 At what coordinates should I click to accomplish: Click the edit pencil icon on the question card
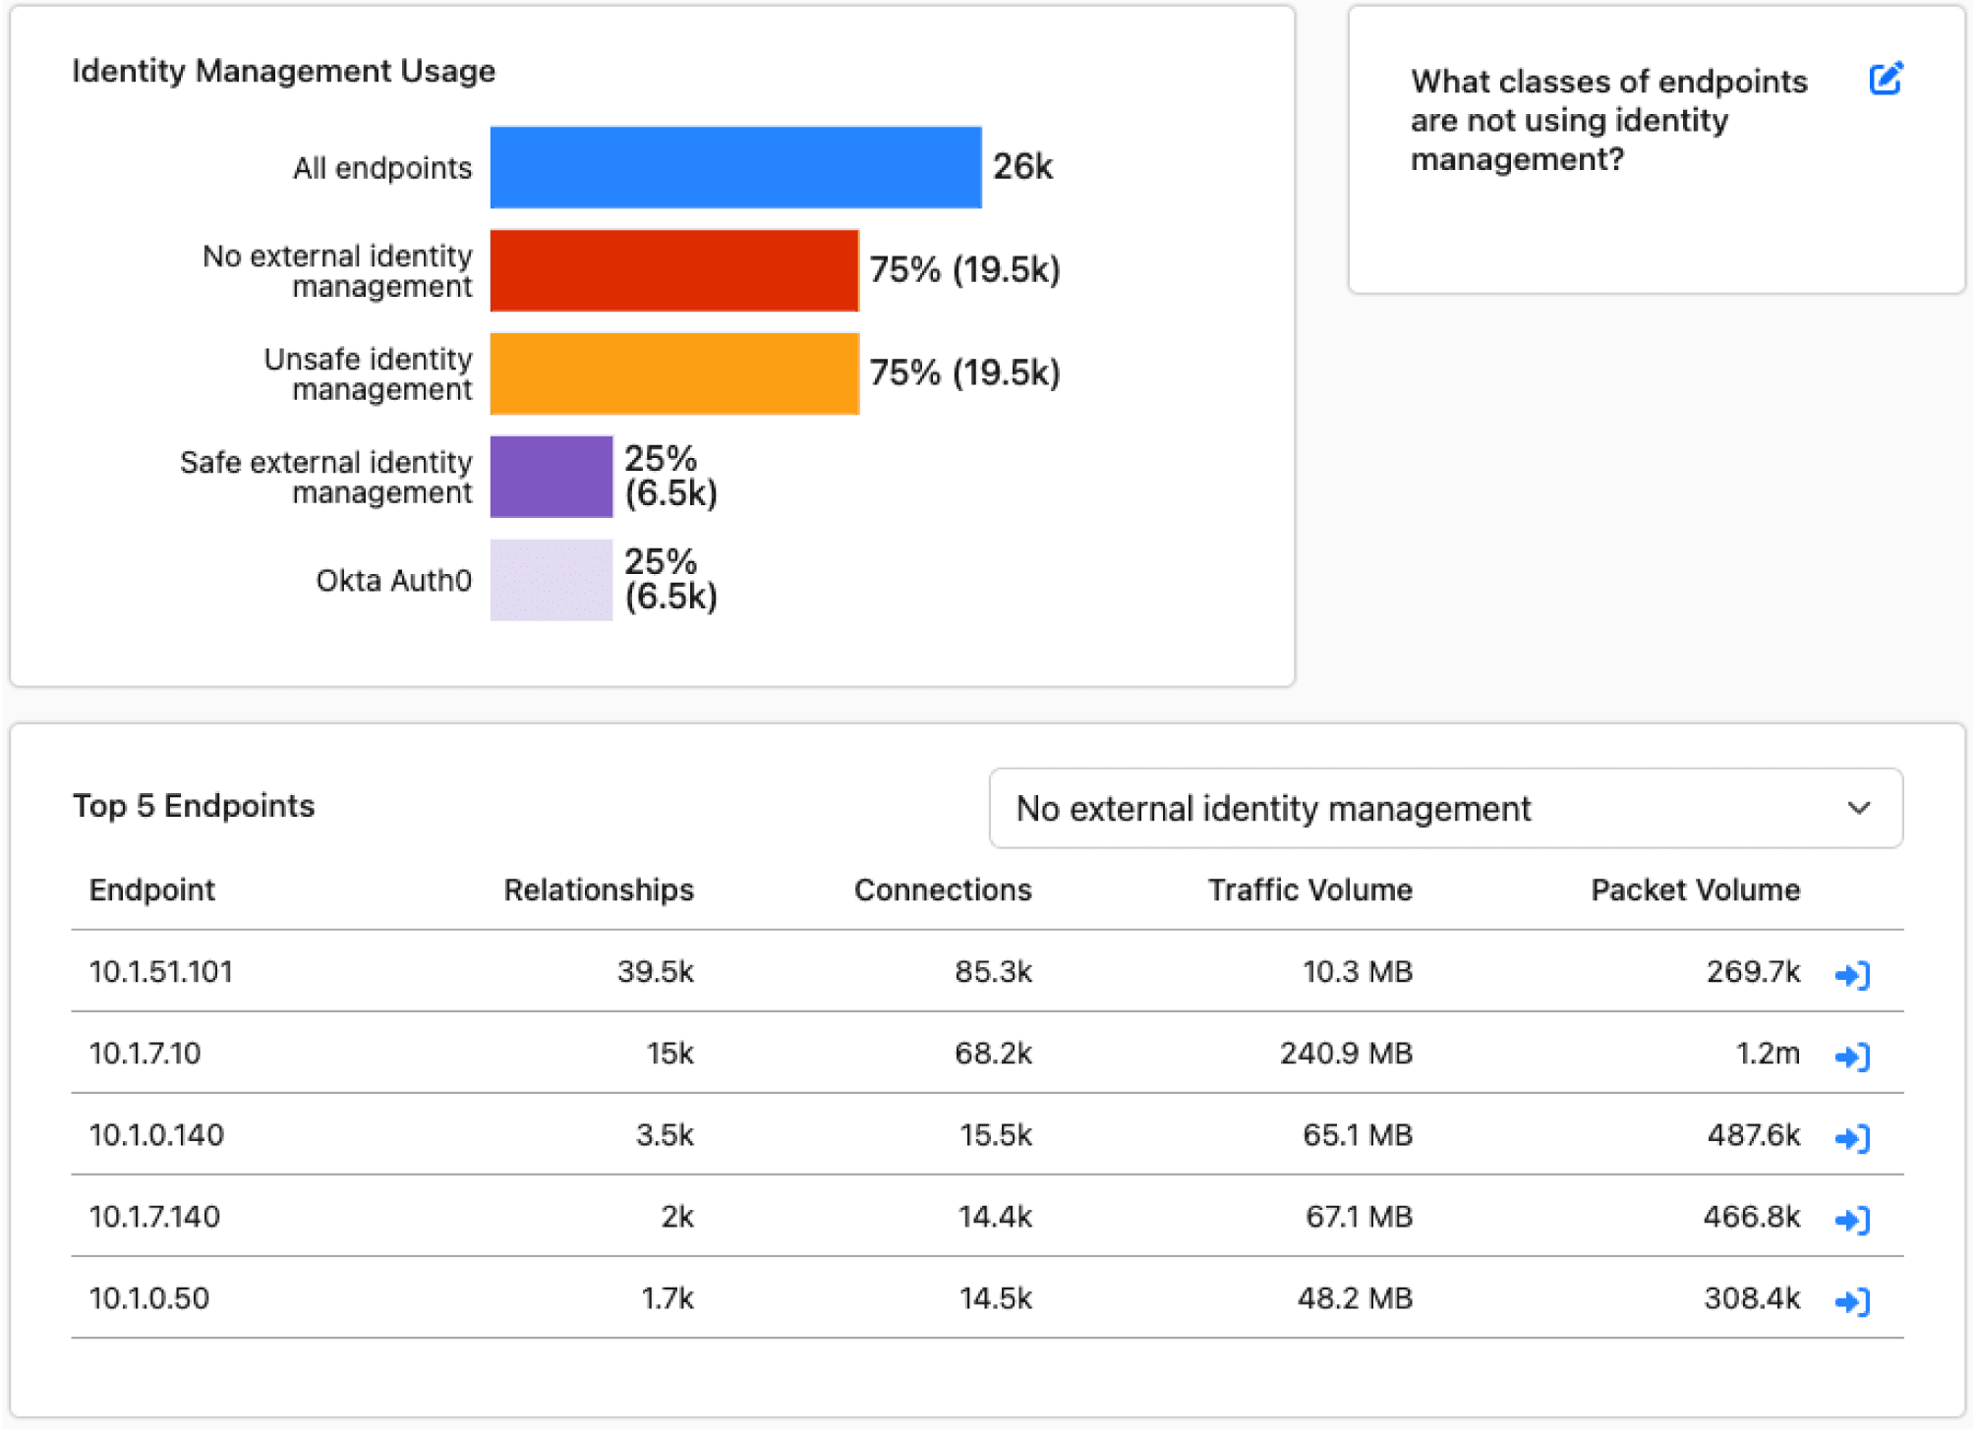pyautogui.click(x=1885, y=79)
